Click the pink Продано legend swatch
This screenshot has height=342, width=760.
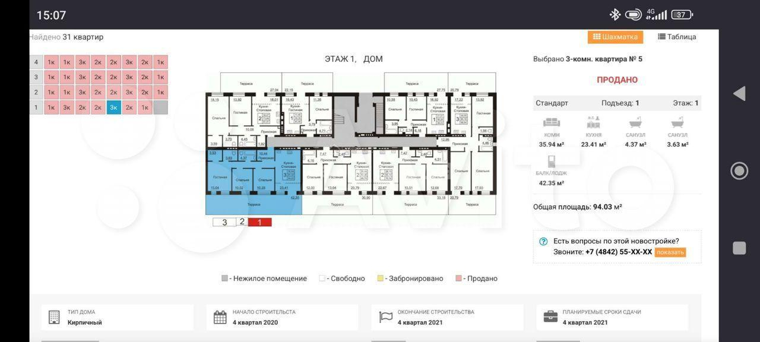[458, 278]
